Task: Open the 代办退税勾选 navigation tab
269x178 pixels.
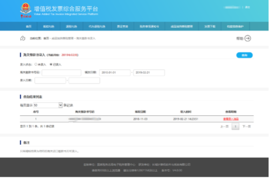Action: [x=97, y=27]
